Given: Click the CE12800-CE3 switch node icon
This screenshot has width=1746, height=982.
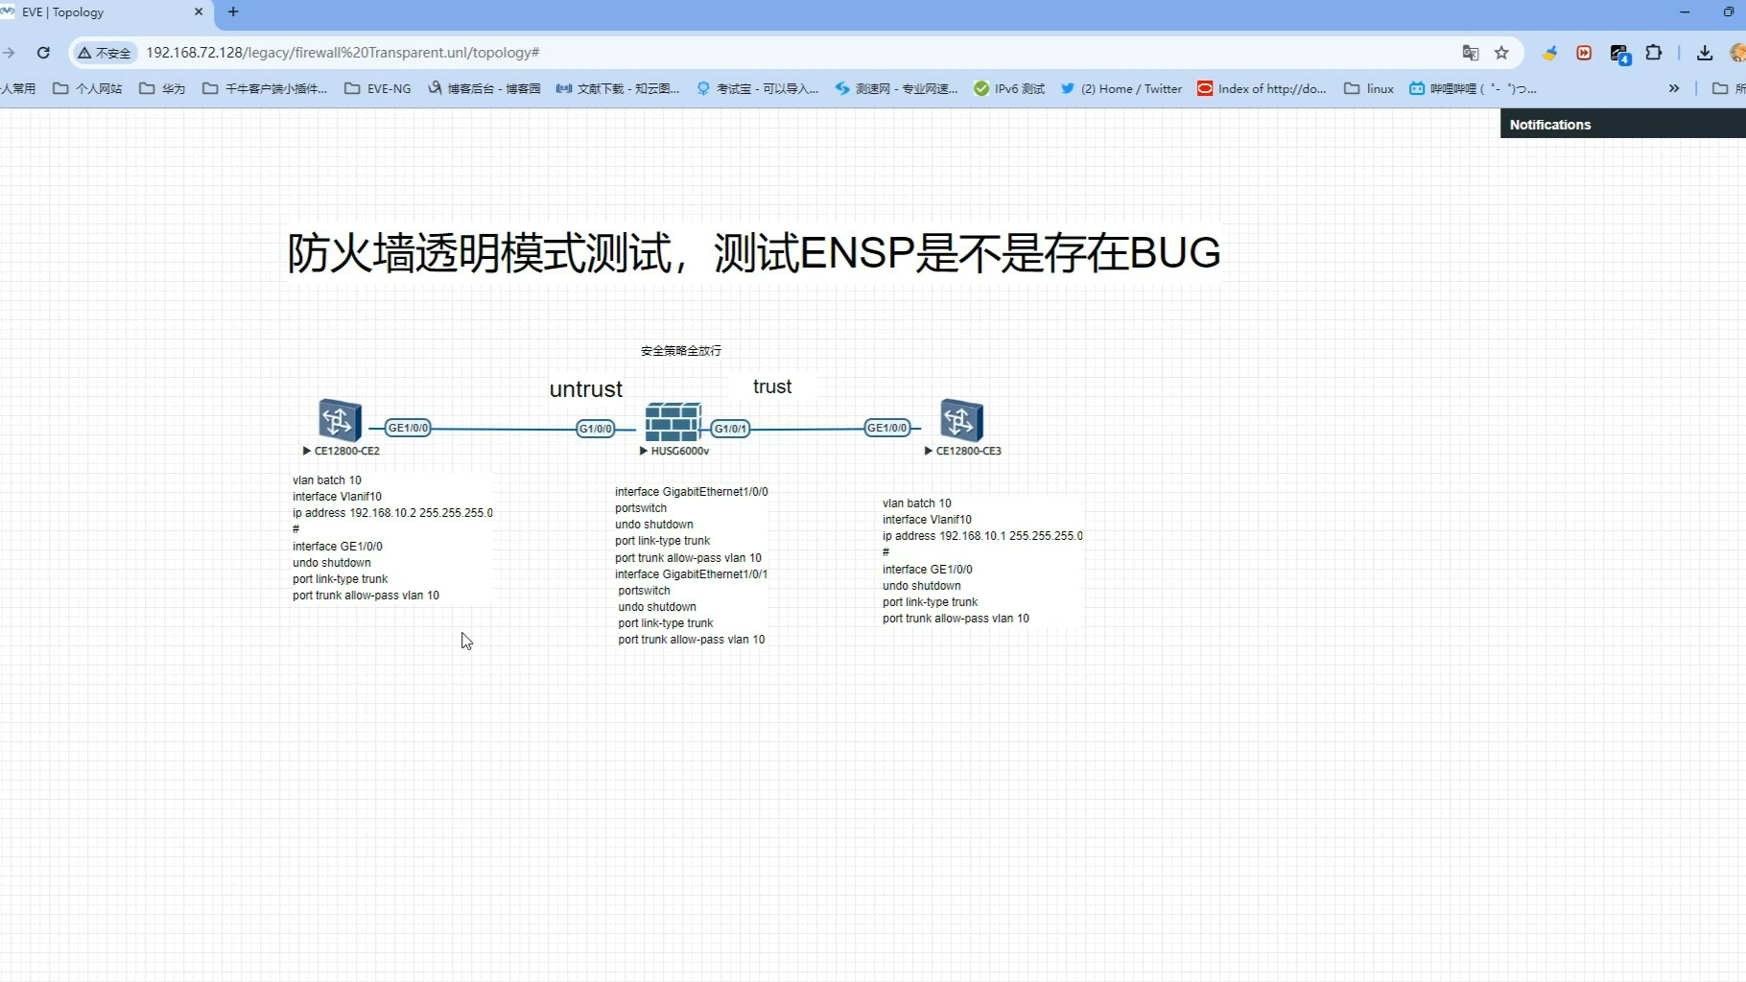Looking at the screenshot, I should click(961, 420).
